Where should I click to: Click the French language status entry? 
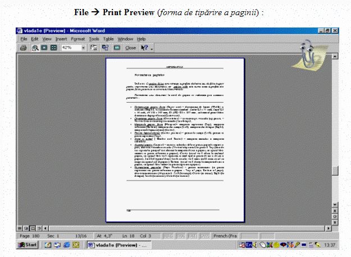pyautogui.click(x=225, y=236)
